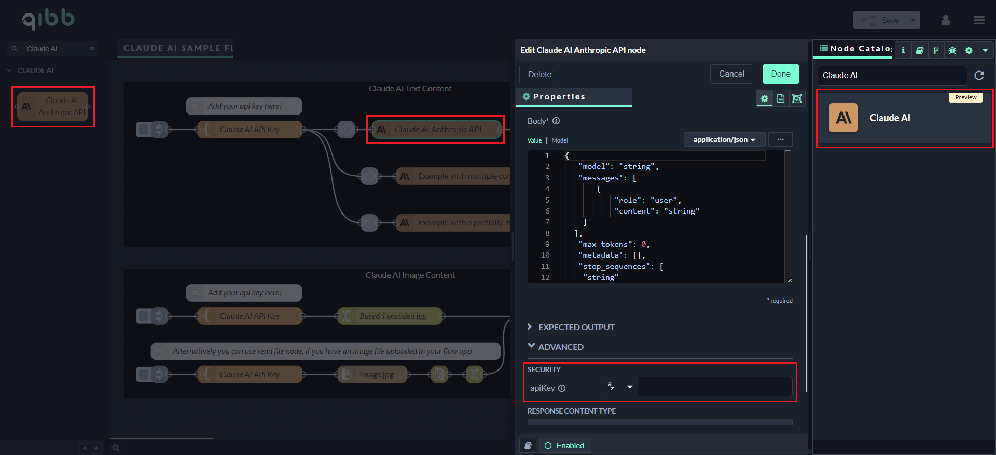Screen dimensions: 996x455
Task: Open the node appearance icon
Action: (x=797, y=98)
